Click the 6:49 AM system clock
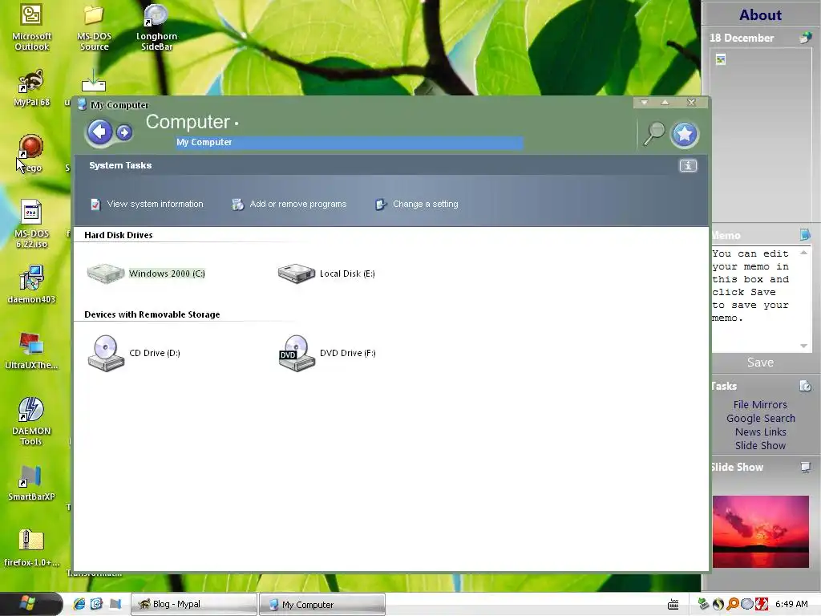 (x=791, y=604)
